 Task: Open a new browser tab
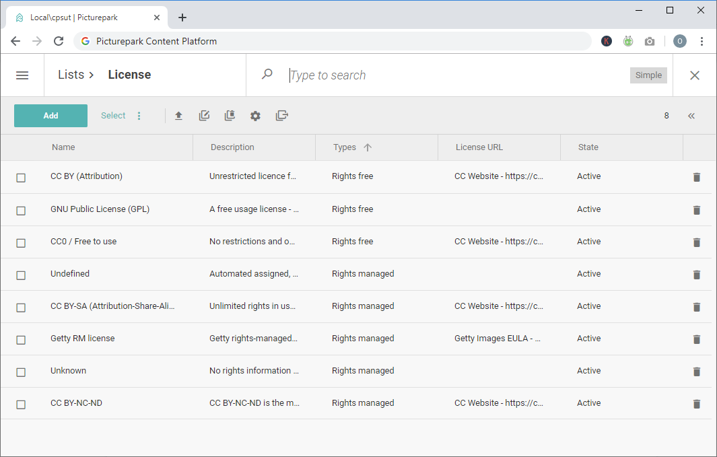click(x=182, y=17)
